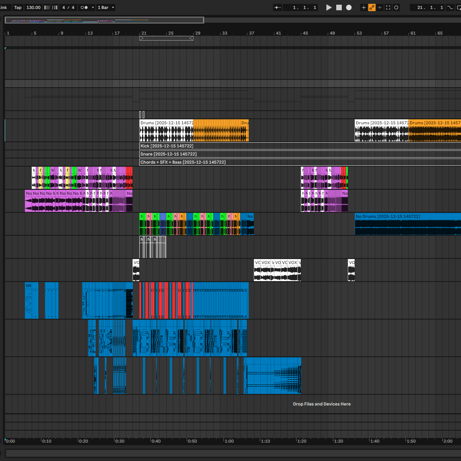The height and width of the screenshot is (461, 461).
Task: Open the metronome settings dropdown arrow
Action: point(93,8)
